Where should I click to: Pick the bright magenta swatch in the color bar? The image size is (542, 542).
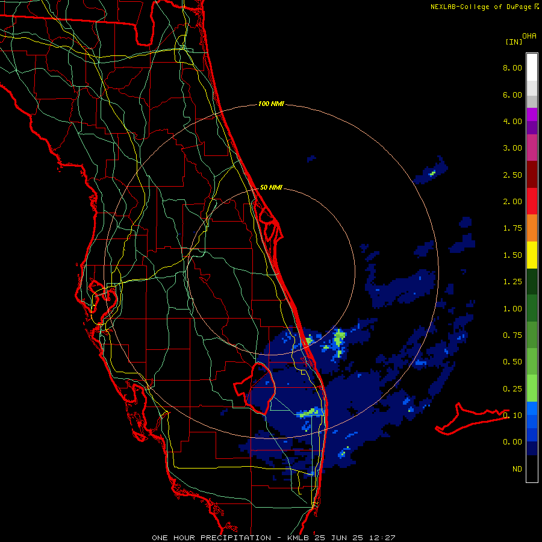pyautogui.click(x=532, y=114)
